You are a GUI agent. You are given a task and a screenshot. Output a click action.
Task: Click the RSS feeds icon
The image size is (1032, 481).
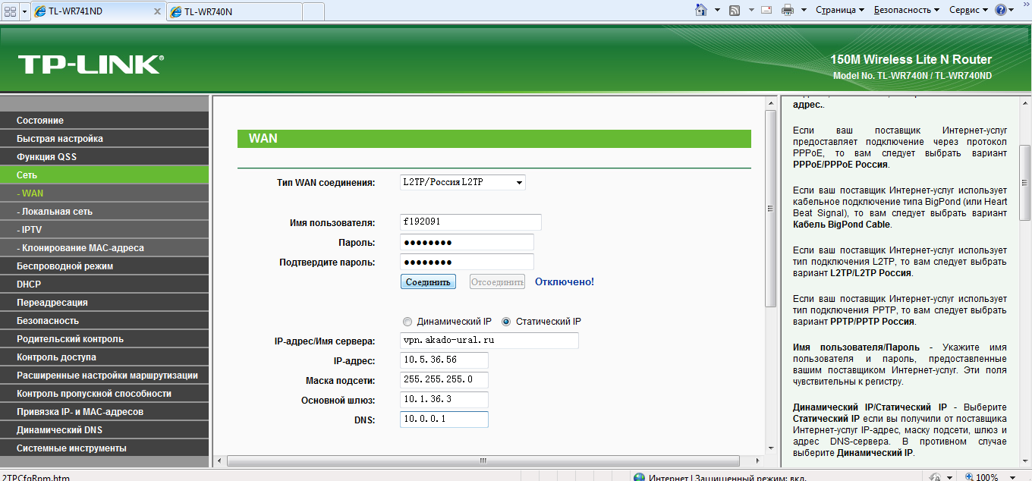[x=735, y=10]
